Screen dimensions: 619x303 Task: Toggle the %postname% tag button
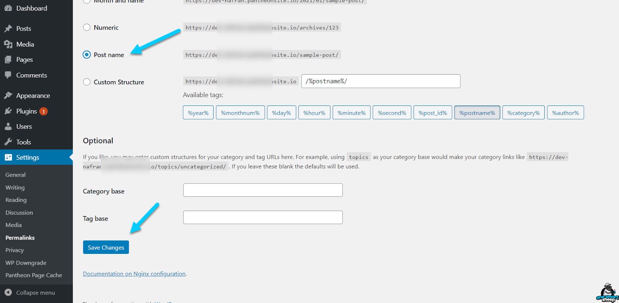477,113
